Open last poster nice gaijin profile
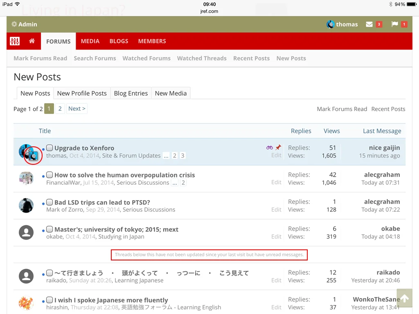This screenshot has width=419, height=314. 384,148
